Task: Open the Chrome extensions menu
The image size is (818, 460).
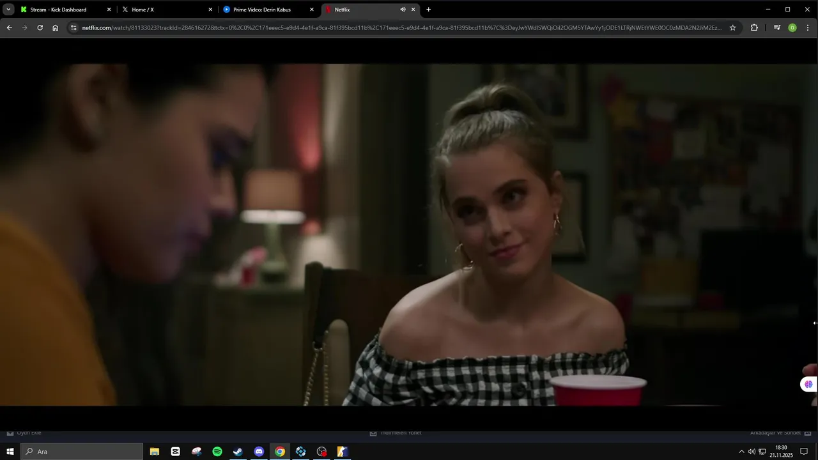Action: (x=754, y=27)
